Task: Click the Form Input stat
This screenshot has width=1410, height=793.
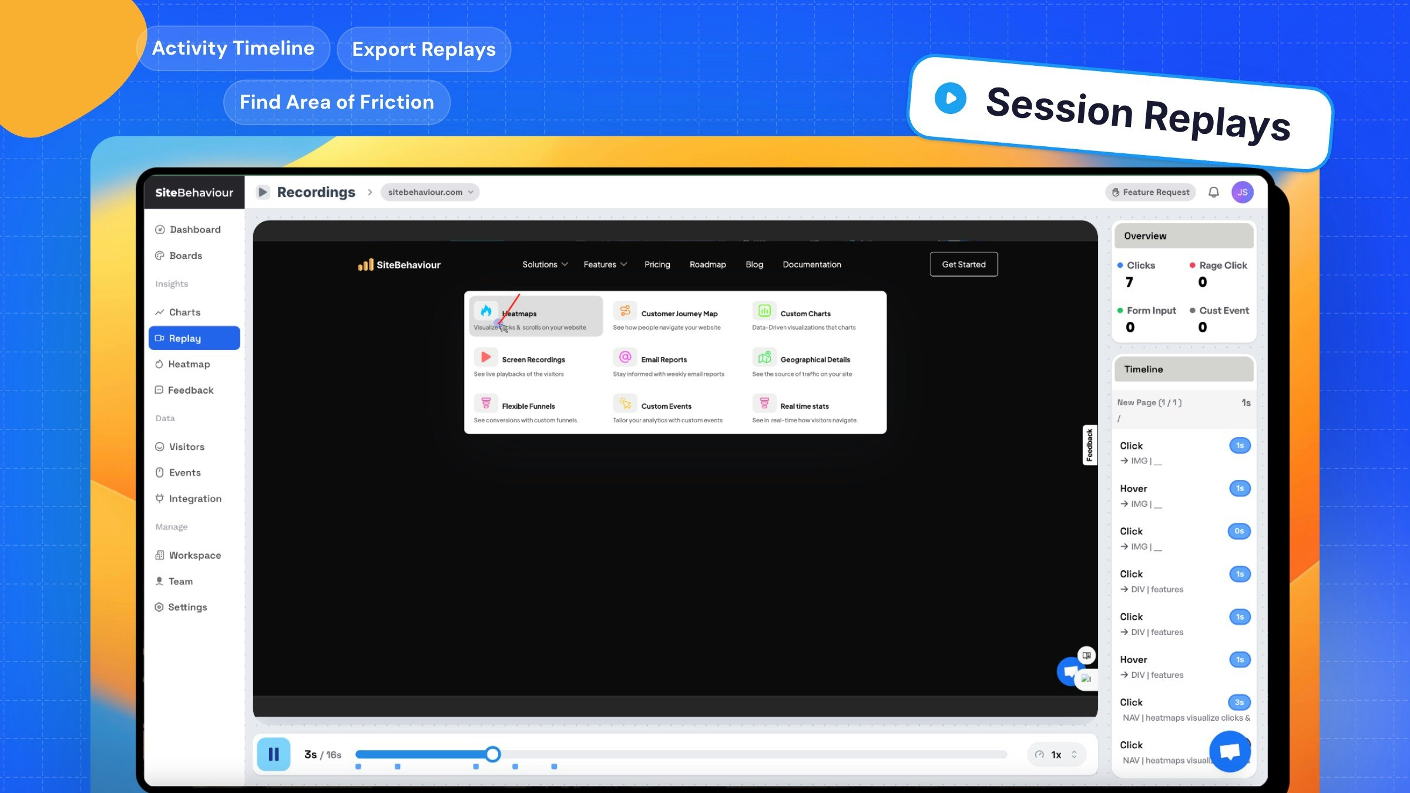Action: click(1147, 319)
